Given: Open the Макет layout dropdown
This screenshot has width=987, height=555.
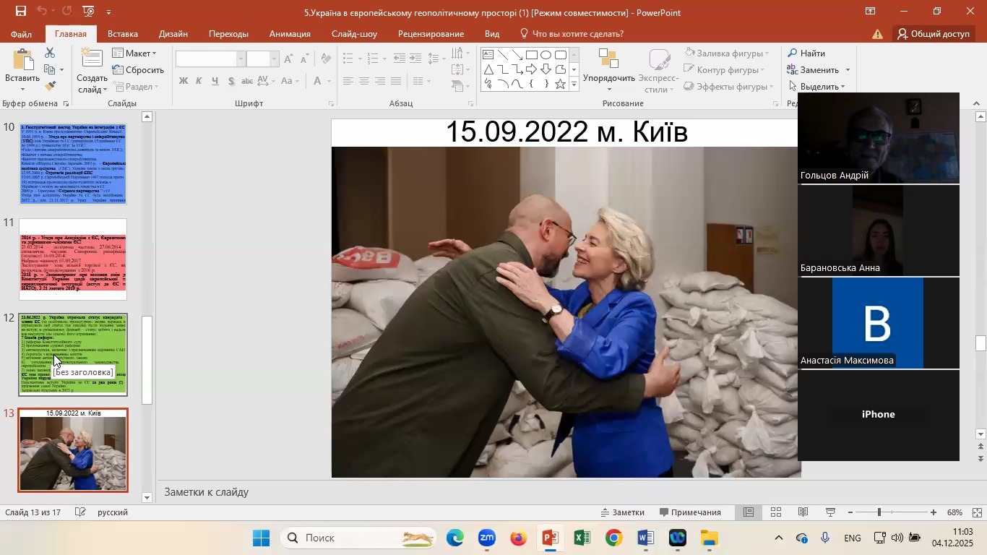Looking at the screenshot, I should [x=134, y=53].
